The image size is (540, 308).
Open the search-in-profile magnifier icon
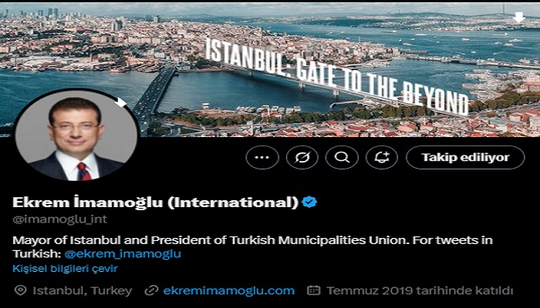[x=342, y=157]
